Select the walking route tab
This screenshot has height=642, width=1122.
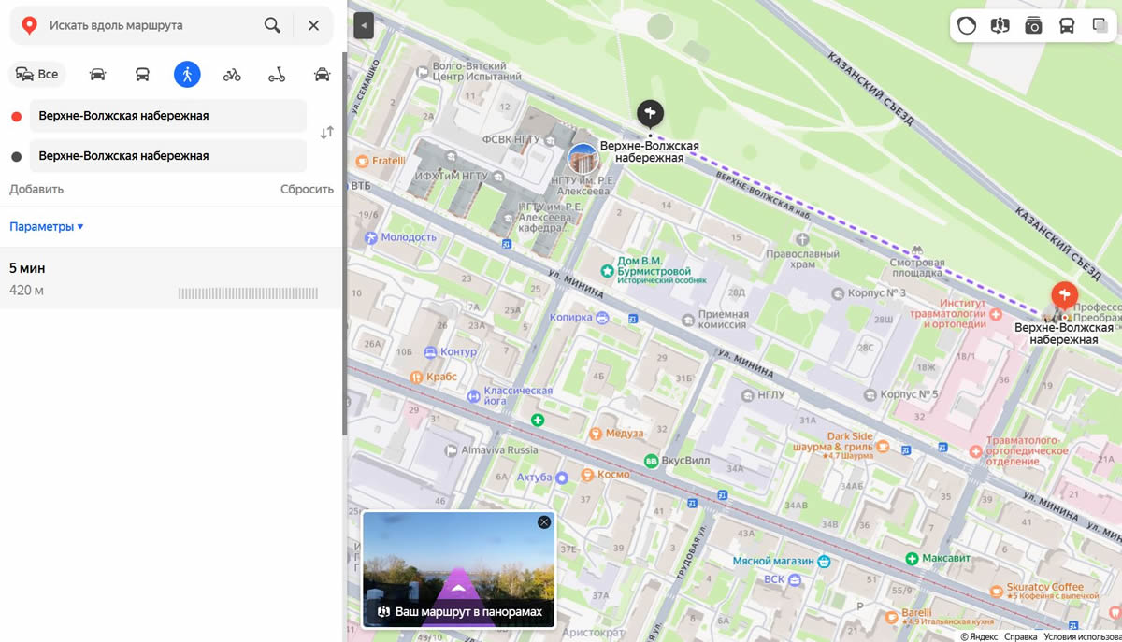click(187, 75)
